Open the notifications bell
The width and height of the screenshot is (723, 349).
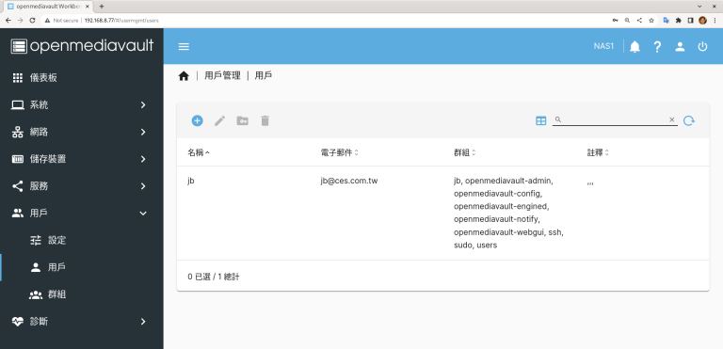coord(635,46)
